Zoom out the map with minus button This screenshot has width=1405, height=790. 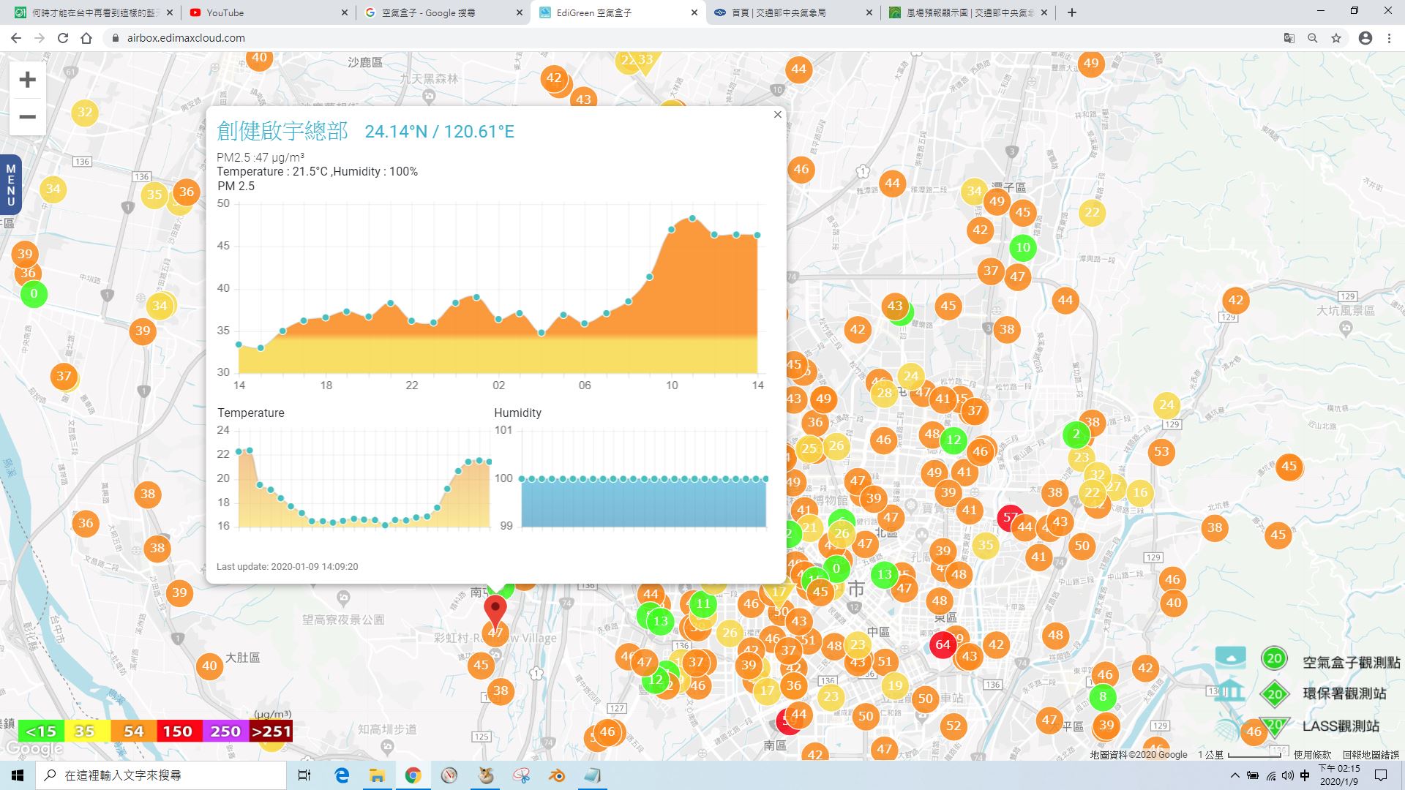coord(27,117)
